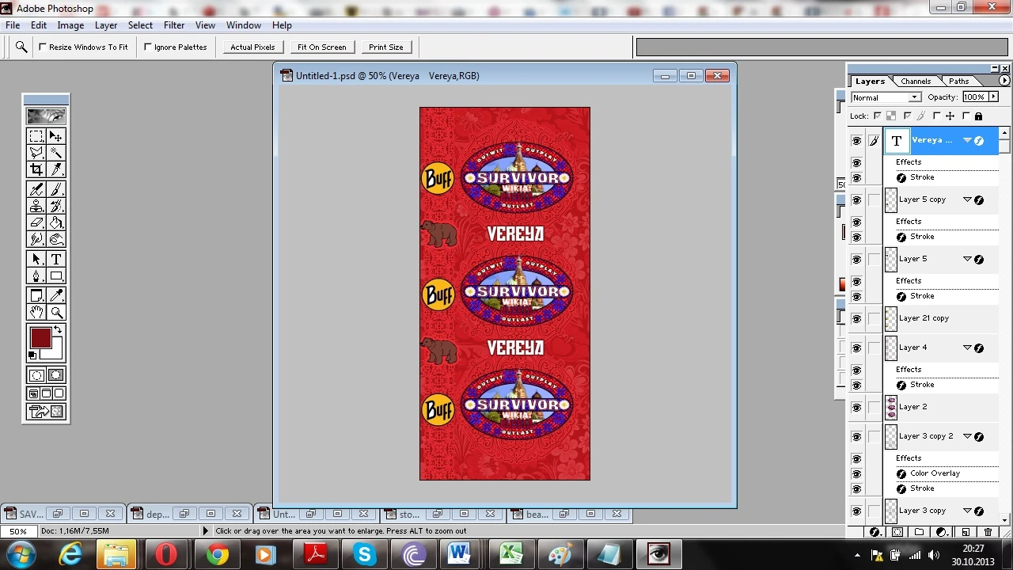Create a new layer from Layers panel
Image resolution: width=1013 pixels, height=570 pixels.
(x=966, y=532)
